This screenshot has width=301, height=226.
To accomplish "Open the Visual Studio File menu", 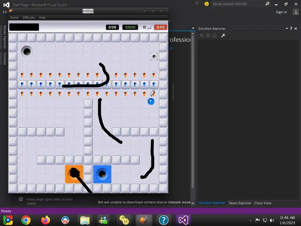I will tap(5, 12).
